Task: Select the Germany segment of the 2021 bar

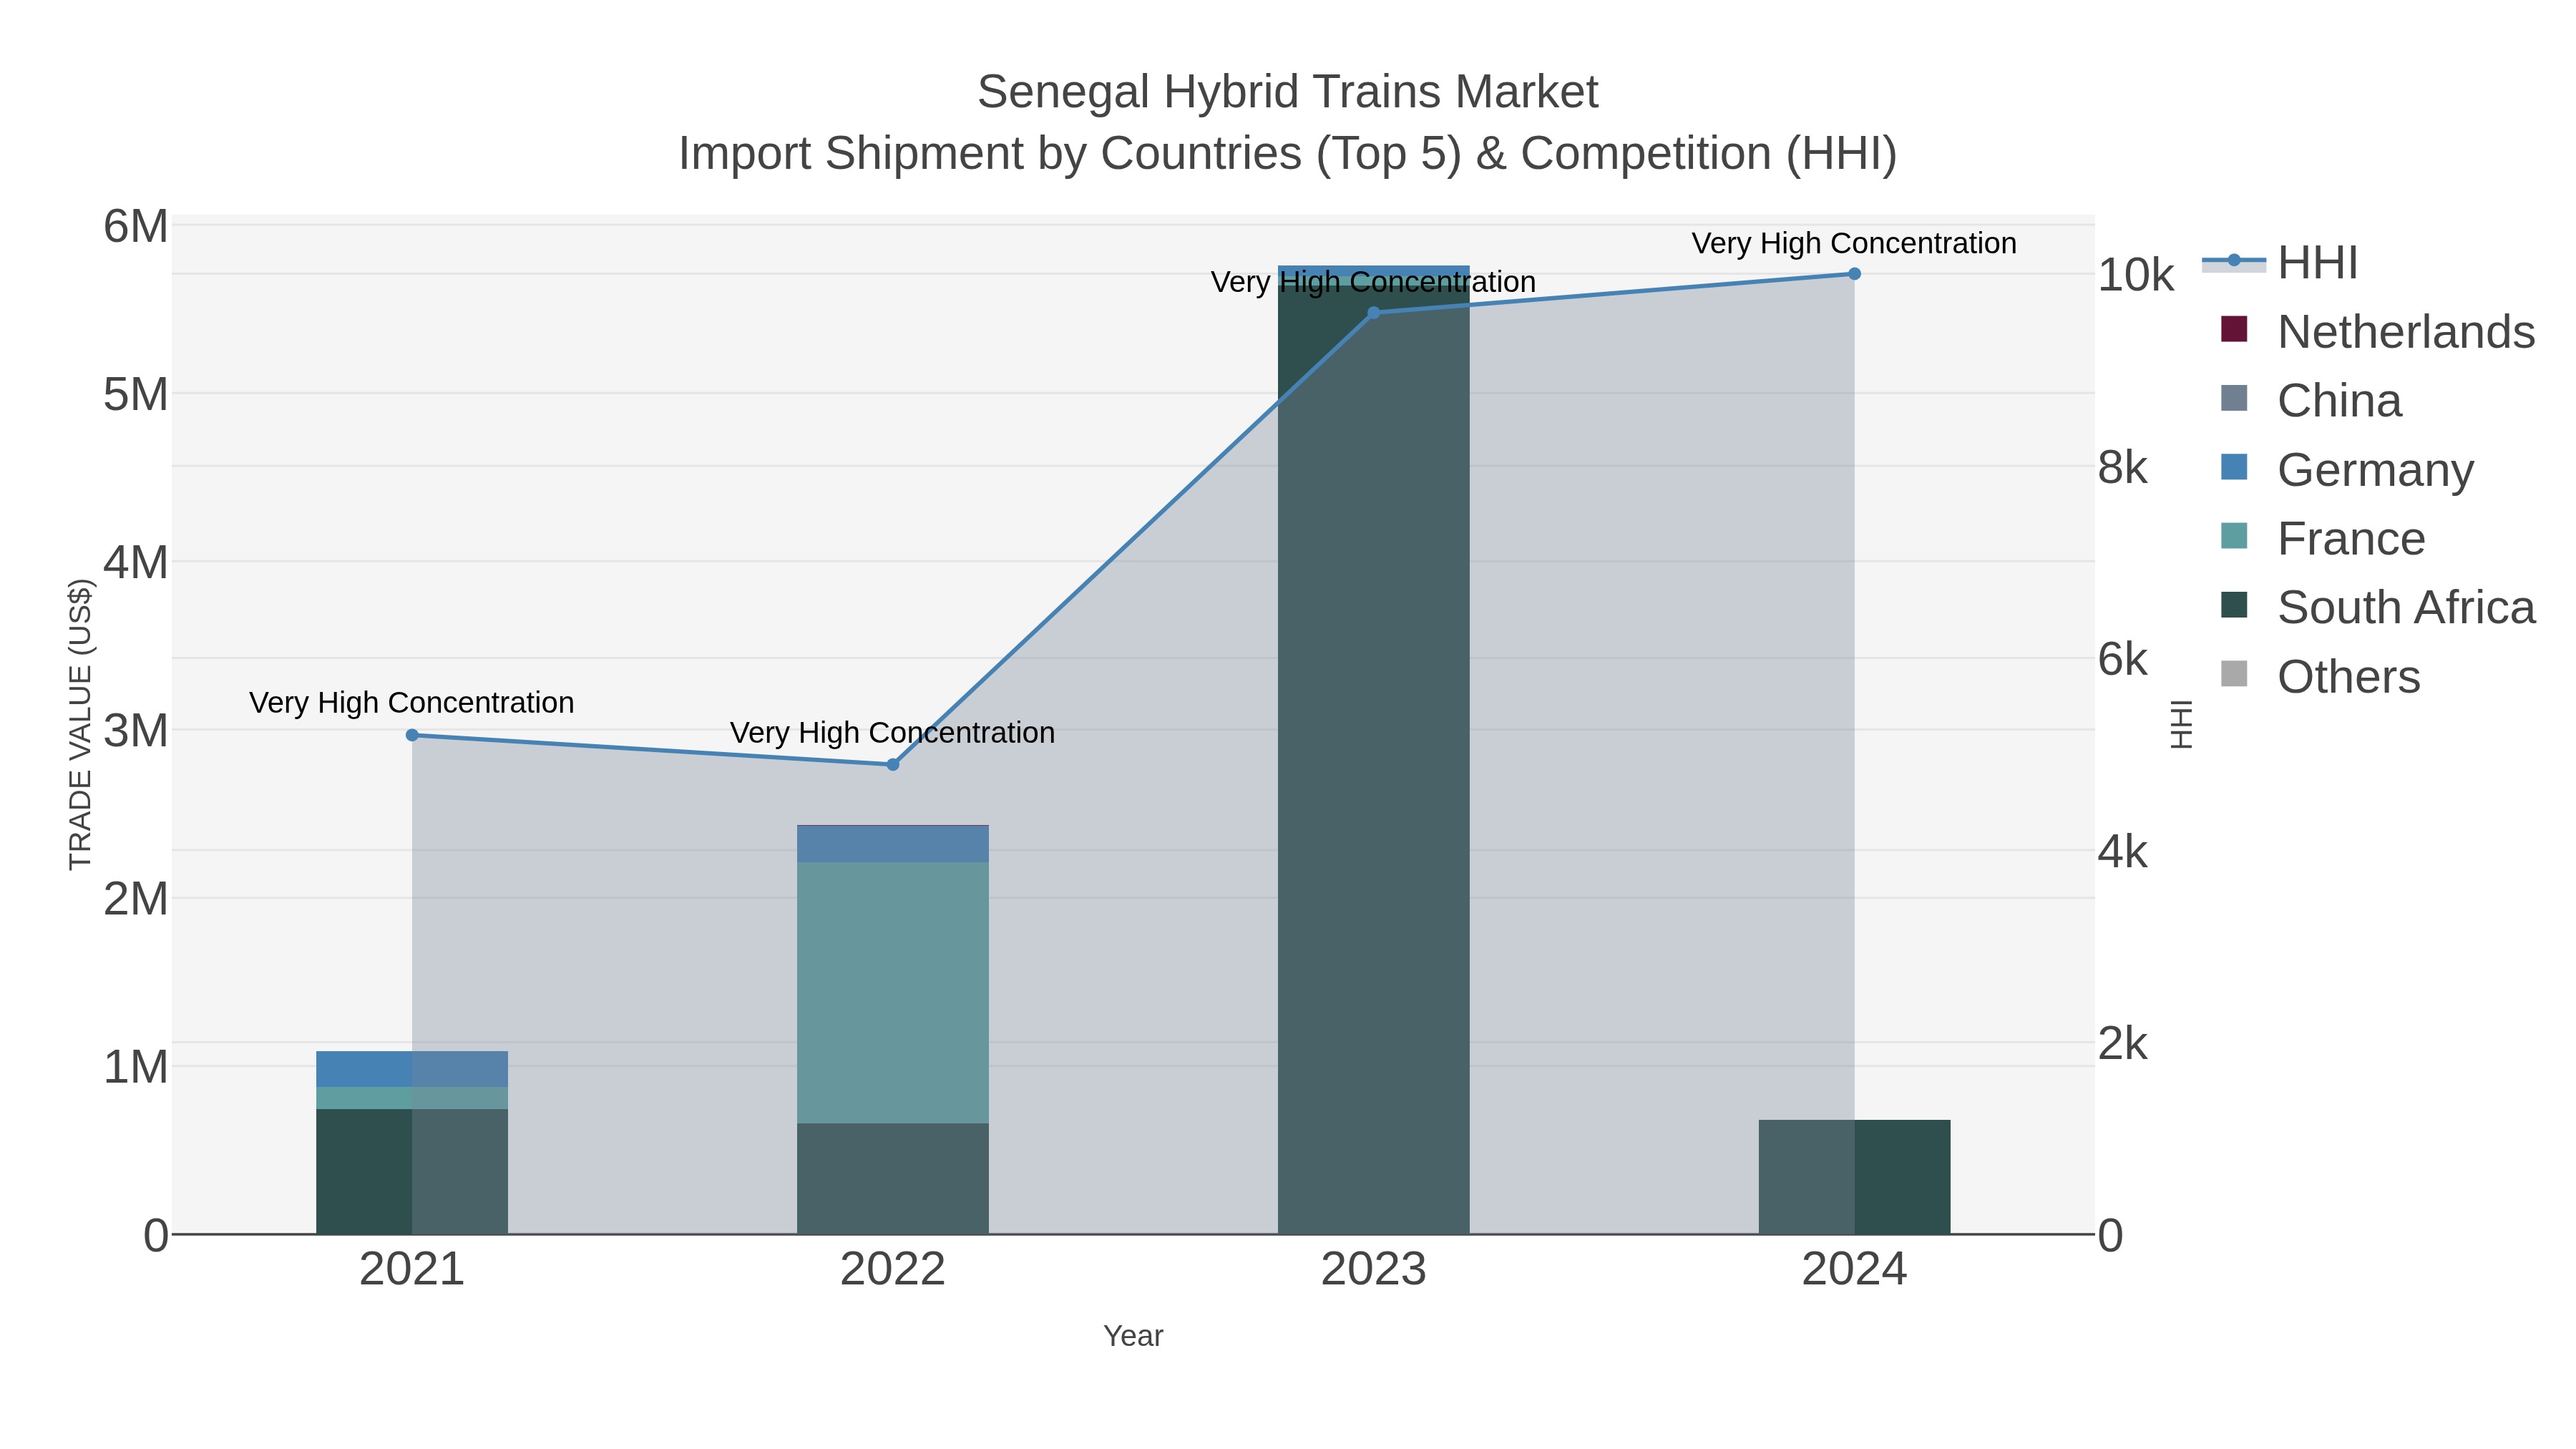Action: [x=412, y=1069]
